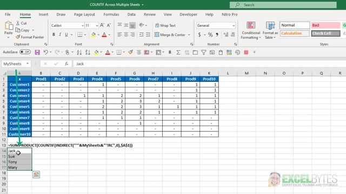The width and height of the screenshot is (346, 194).
Task: Apply the Calculation cell style
Action: [x=295, y=33]
